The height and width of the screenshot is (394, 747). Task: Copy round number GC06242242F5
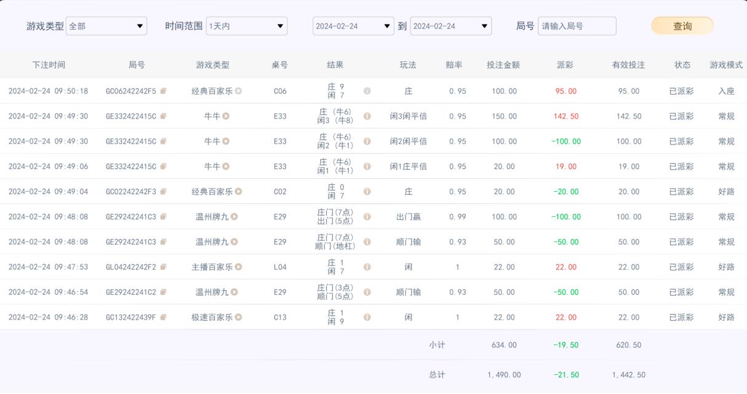tap(163, 91)
